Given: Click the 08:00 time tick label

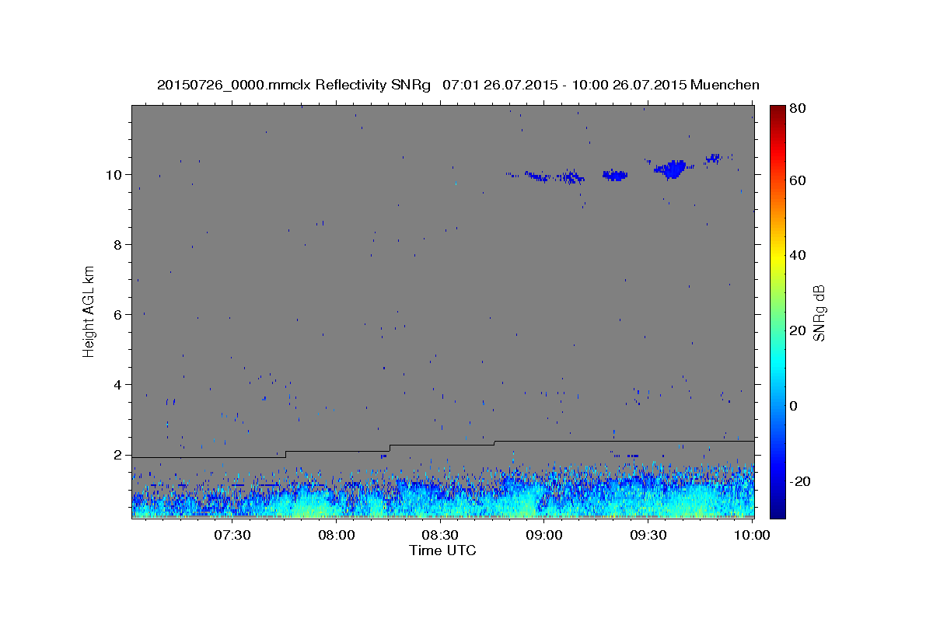Looking at the screenshot, I should tap(337, 535).
